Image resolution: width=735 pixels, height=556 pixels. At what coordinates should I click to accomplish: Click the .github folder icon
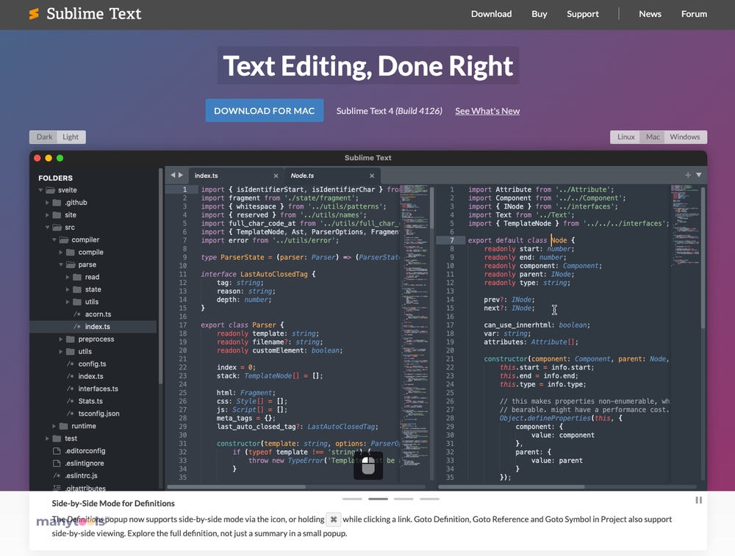(57, 203)
